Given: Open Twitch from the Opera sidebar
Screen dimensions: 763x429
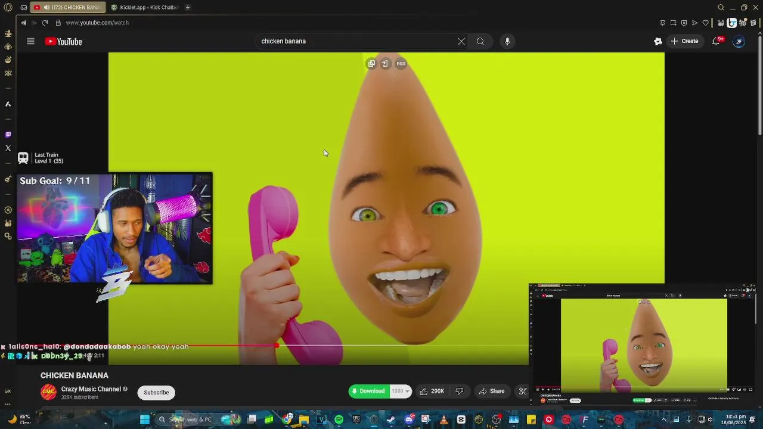Looking at the screenshot, I should coord(8,135).
